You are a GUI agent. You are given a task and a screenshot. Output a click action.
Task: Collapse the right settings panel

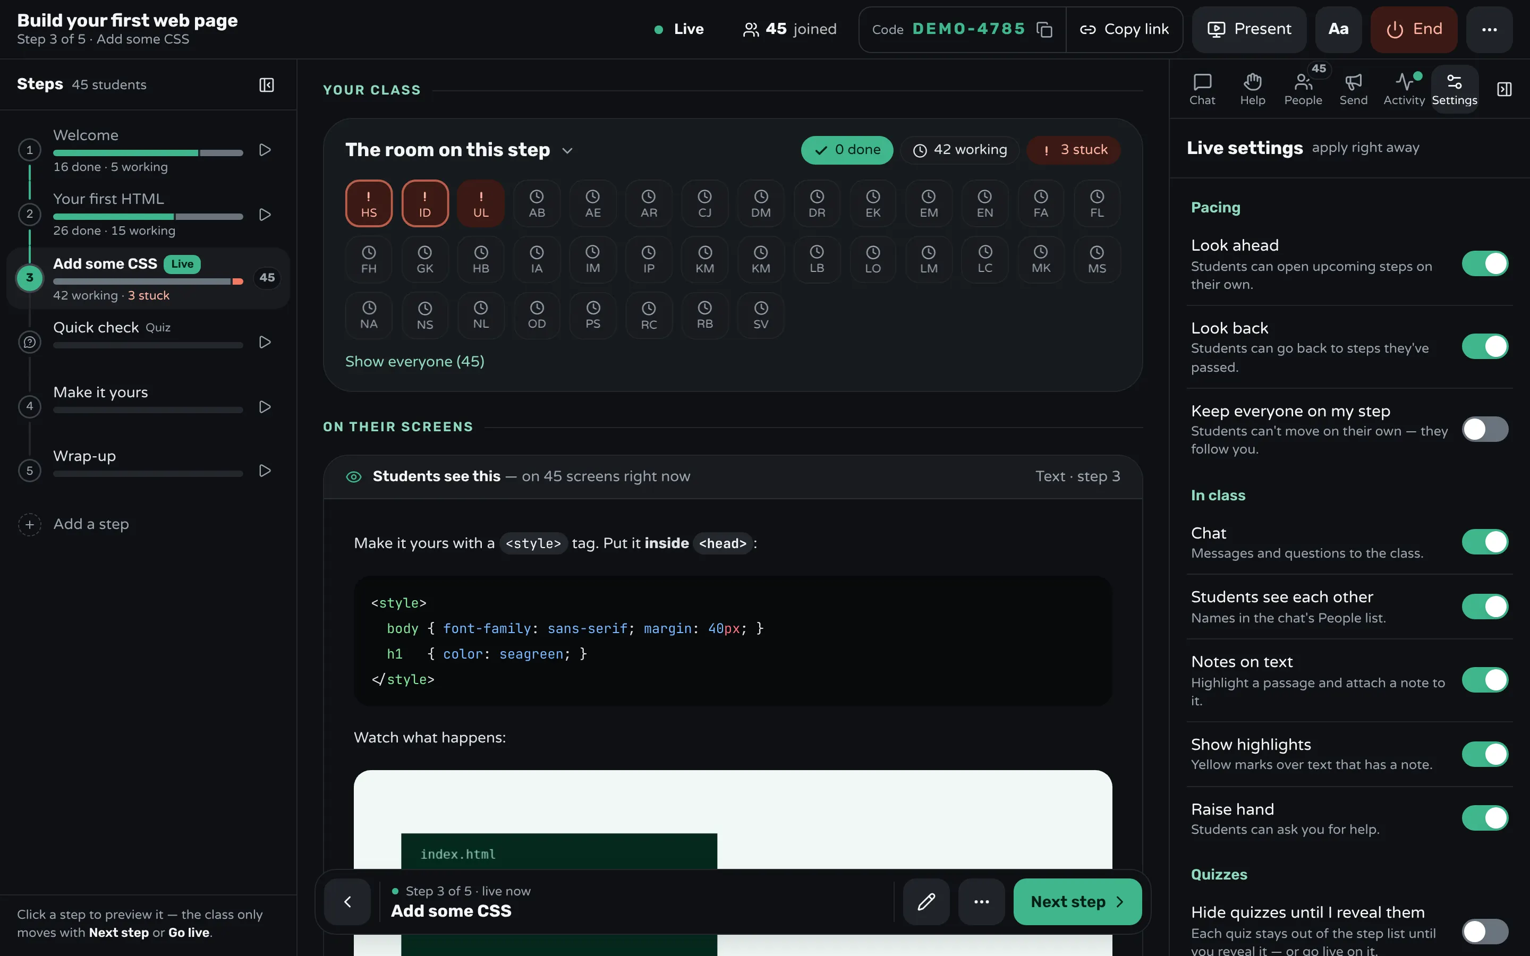(x=1504, y=89)
